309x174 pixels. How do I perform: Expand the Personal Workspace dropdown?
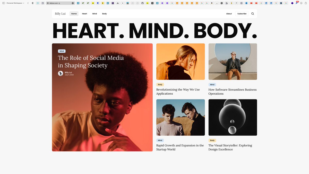pos(15,3)
